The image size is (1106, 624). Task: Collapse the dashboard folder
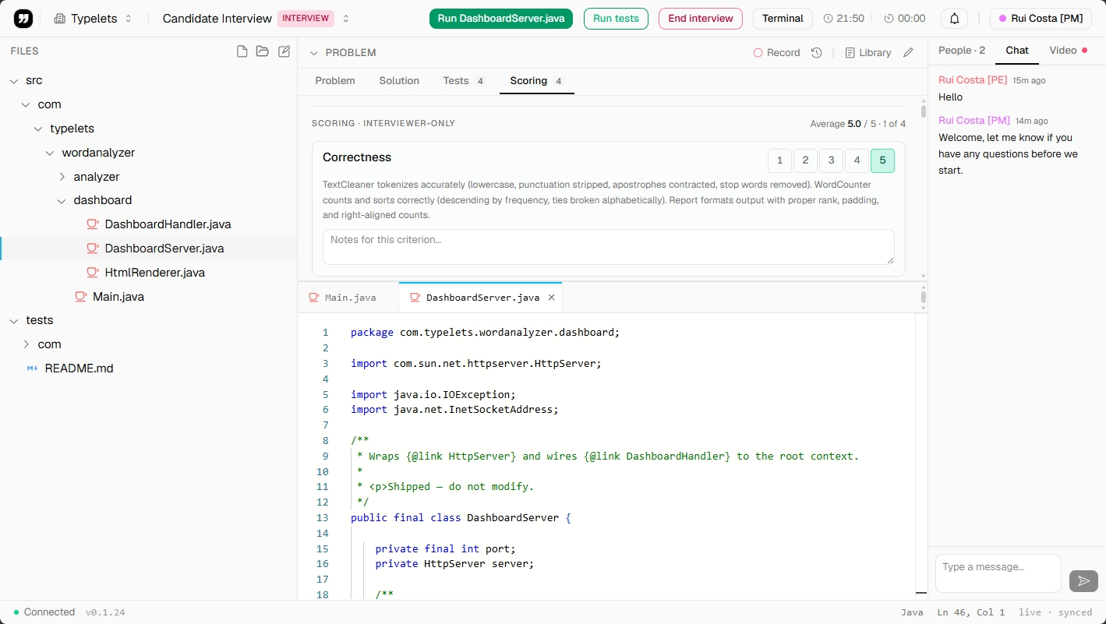click(x=62, y=201)
